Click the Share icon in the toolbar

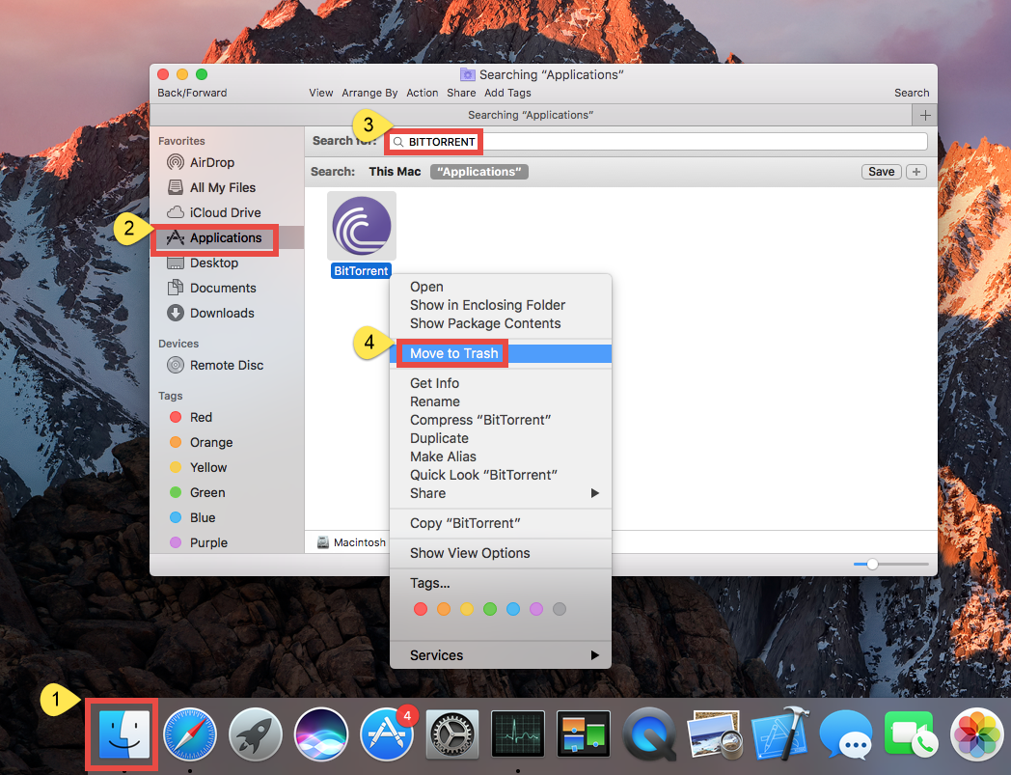pyautogui.click(x=460, y=93)
